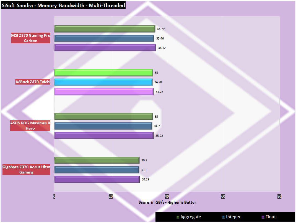Click the axis tick label 60

click(x=223, y=196)
